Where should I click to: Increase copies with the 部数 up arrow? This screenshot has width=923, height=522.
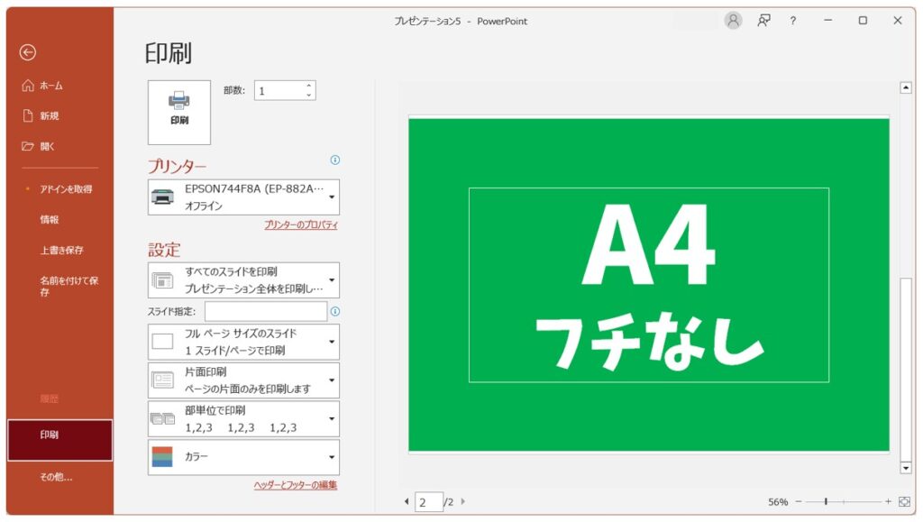[x=307, y=84]
